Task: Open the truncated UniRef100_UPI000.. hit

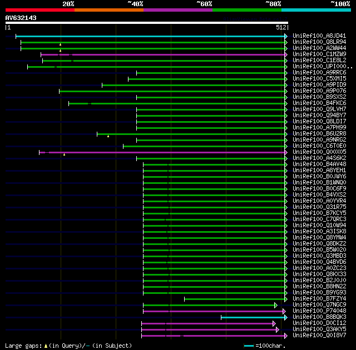Action: [x=323, y=67]
